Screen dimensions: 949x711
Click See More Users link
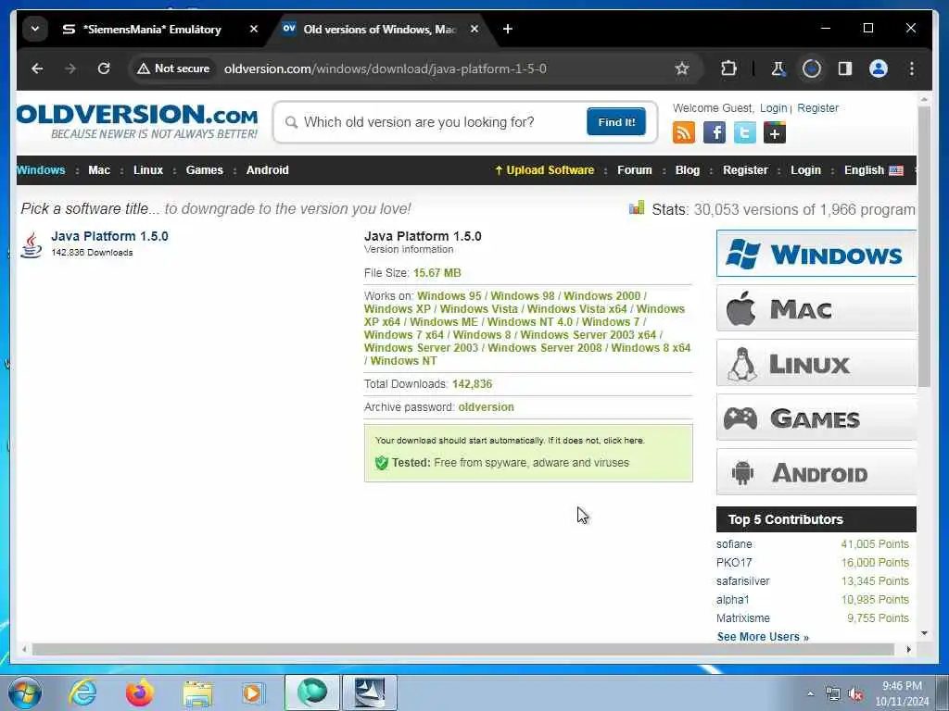763,637
